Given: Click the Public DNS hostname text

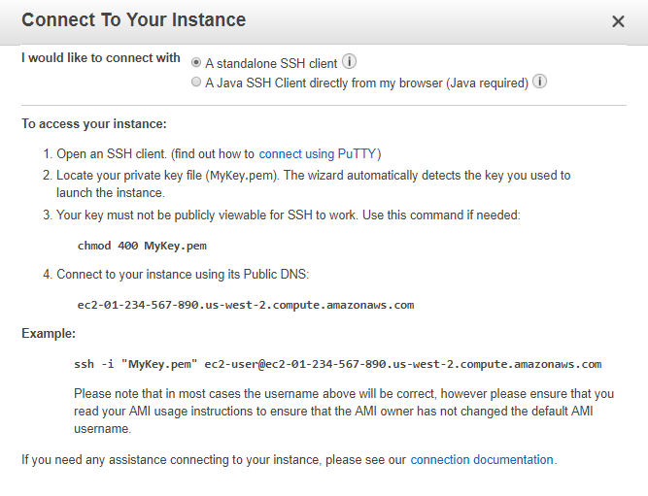Looking at the screenshot, I should (246, 305).
